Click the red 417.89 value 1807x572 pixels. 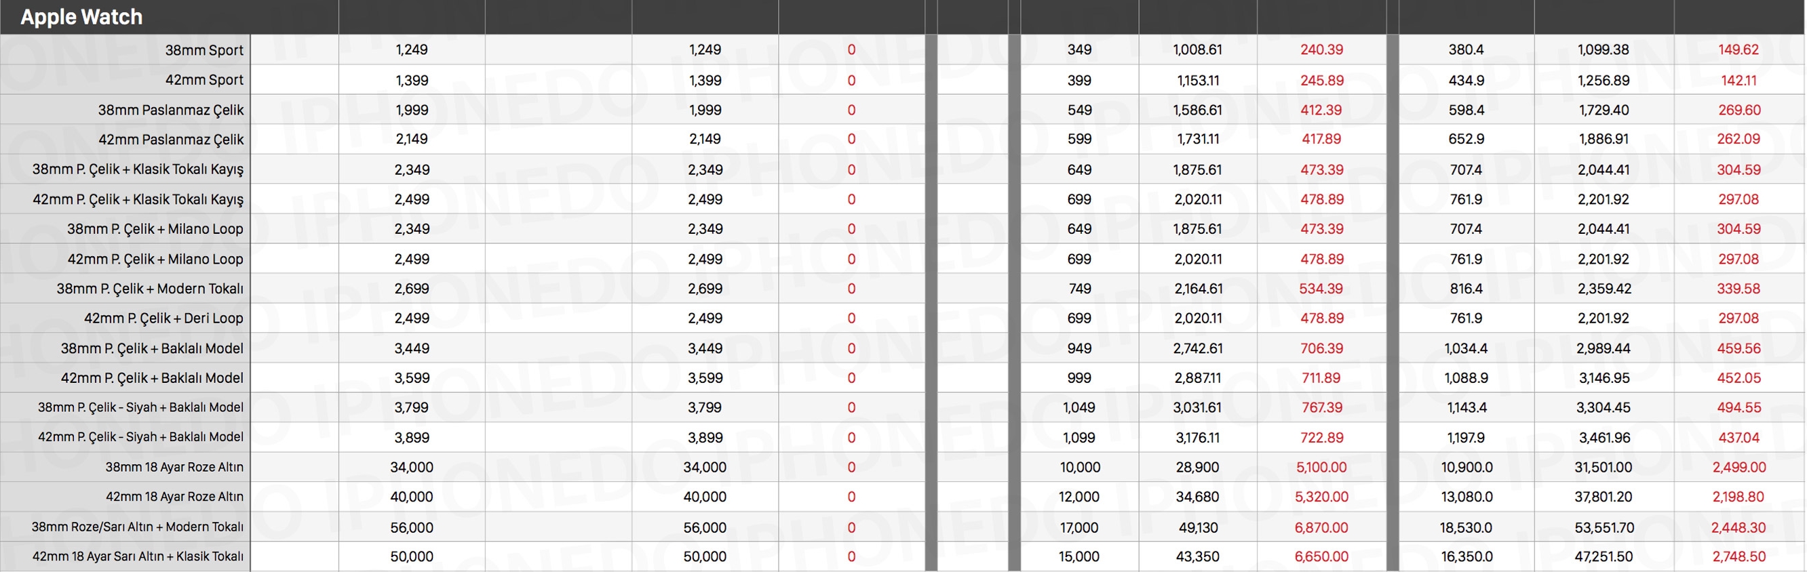click(x=1321, y=139)
